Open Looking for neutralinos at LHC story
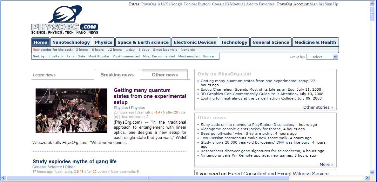 [x=248, y=98]
